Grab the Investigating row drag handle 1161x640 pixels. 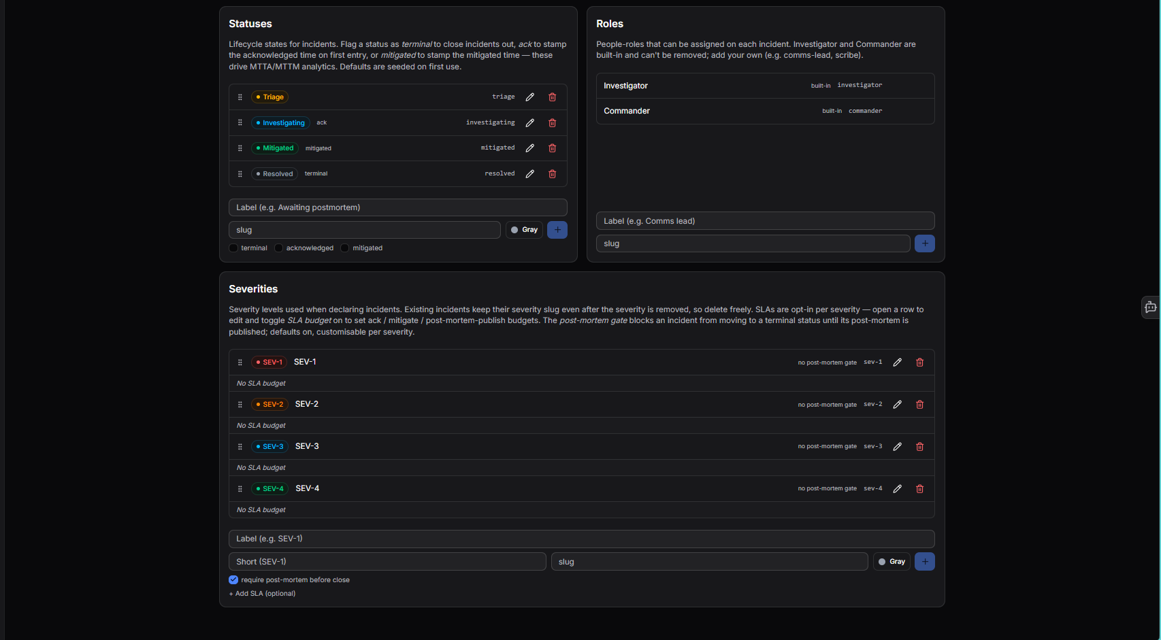pos(240,123)
